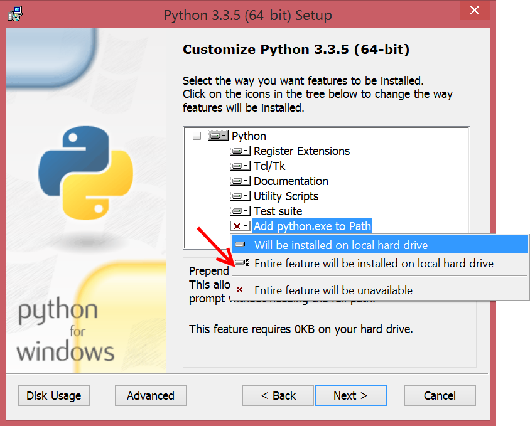
Task: Click the installer icon in the title bar
Action: [x=16, y=14]
